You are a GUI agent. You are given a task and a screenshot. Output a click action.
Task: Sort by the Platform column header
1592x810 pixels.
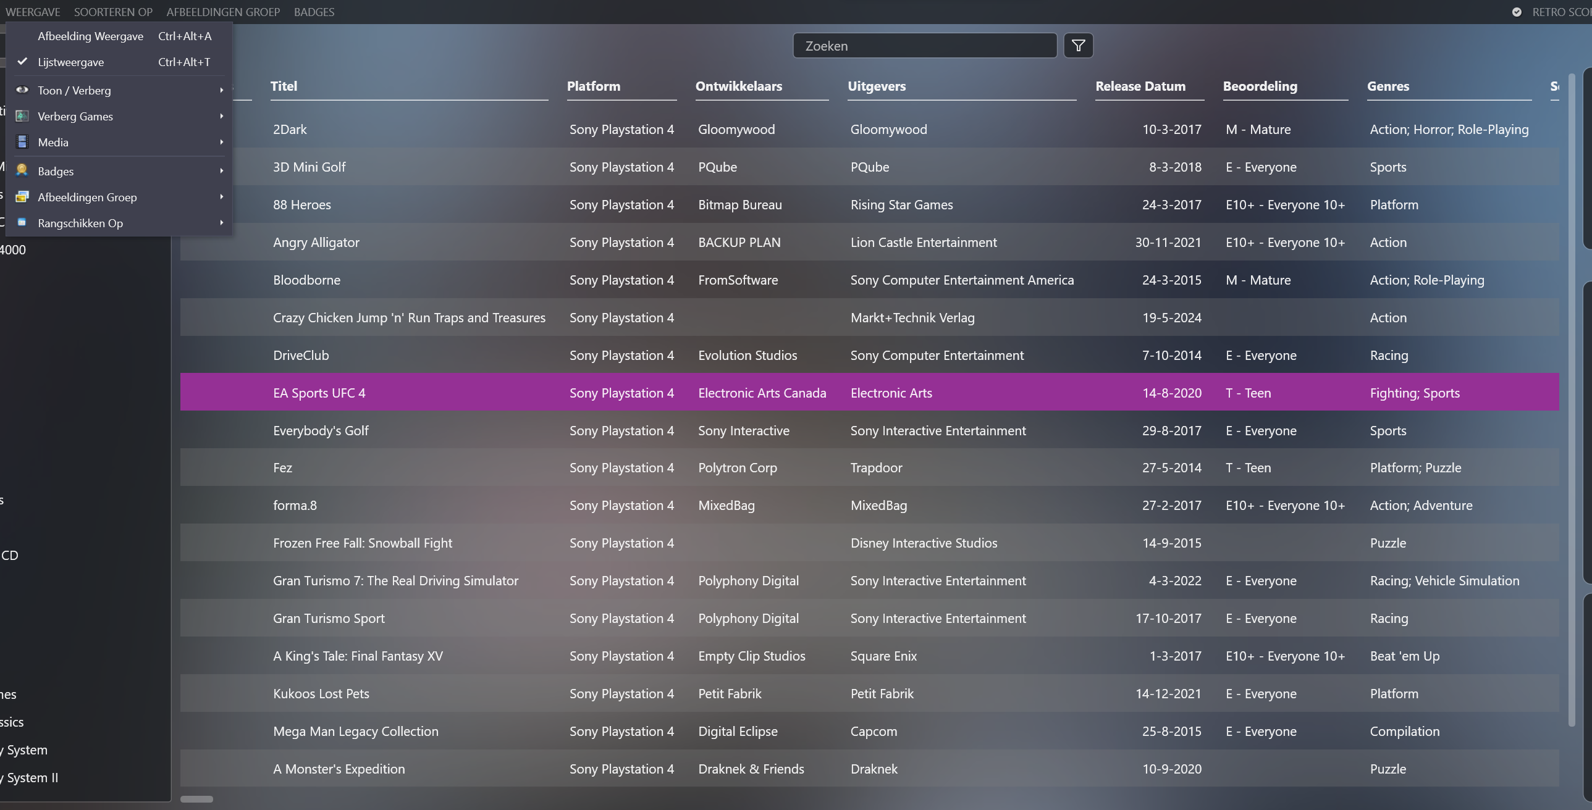click(x=593, y=86)
